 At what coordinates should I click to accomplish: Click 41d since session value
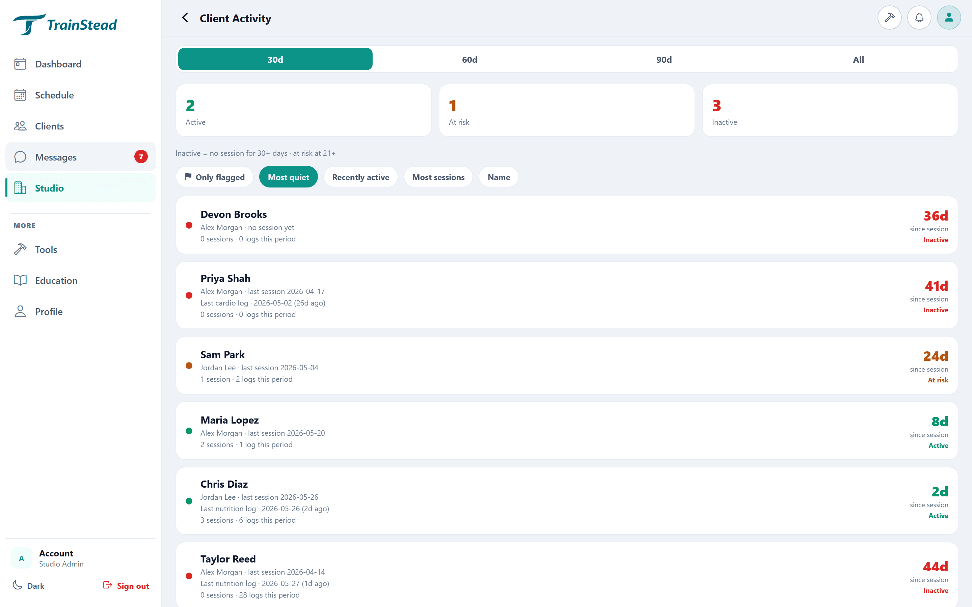(x=936, y=286)
